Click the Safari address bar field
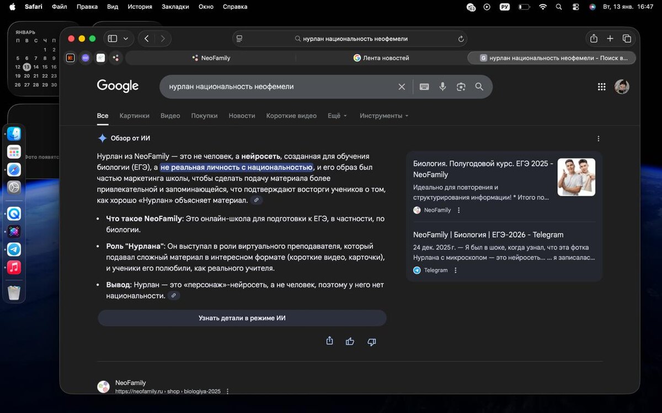Screen dimensions: 662x413 [350, 39]
